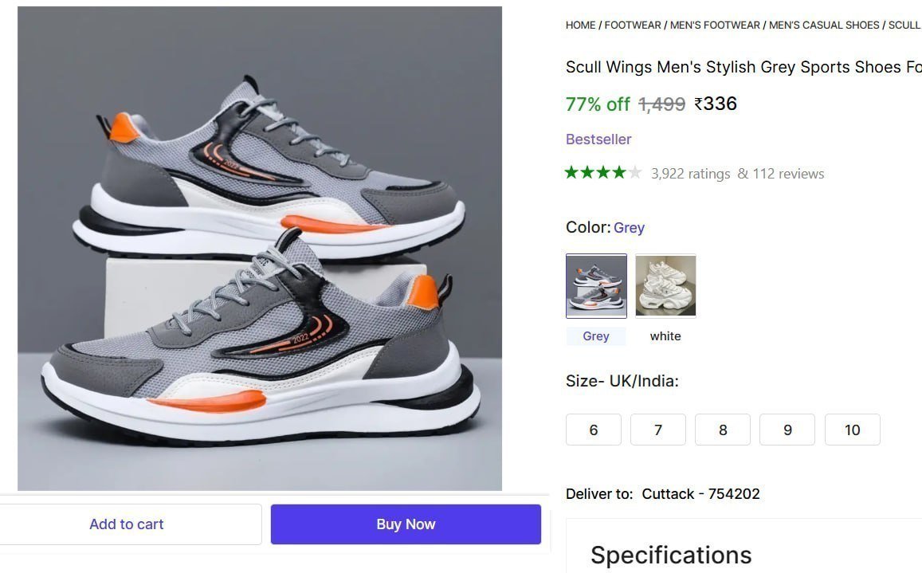
Task: Click the Add to cart button
Action: (126, 524)
